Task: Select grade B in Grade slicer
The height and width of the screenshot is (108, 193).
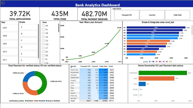Action: (28, 34)
